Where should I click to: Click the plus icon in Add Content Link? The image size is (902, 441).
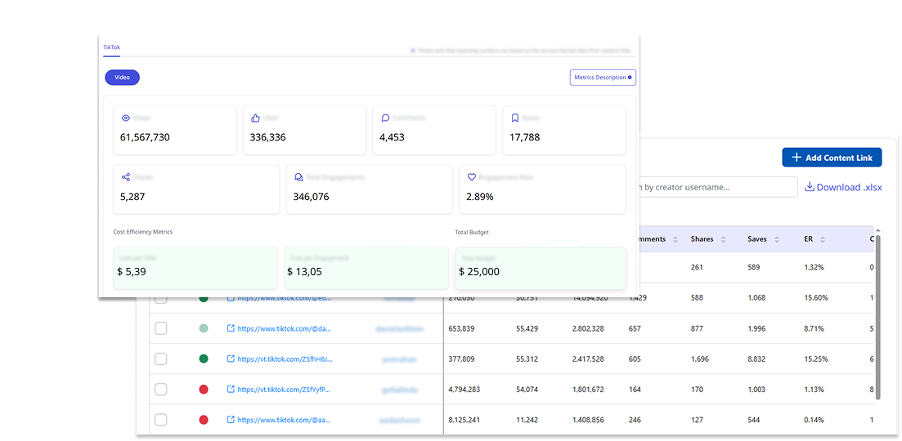click(x=797, y=158)
